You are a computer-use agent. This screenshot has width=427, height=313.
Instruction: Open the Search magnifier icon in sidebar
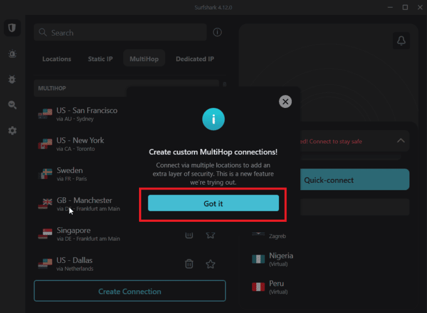pyautogui.click(x=12, y=105)
